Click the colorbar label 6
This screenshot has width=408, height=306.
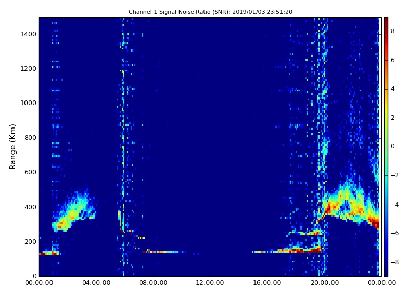click(393, 60)
